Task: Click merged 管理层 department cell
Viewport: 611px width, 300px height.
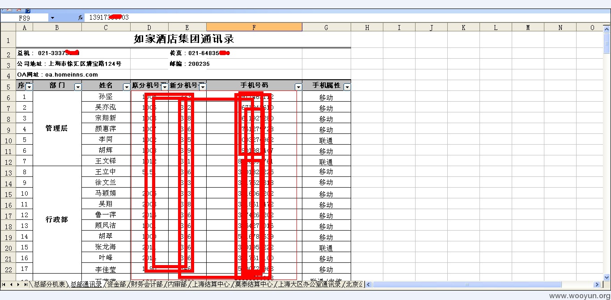Action: tap(57, 129)
